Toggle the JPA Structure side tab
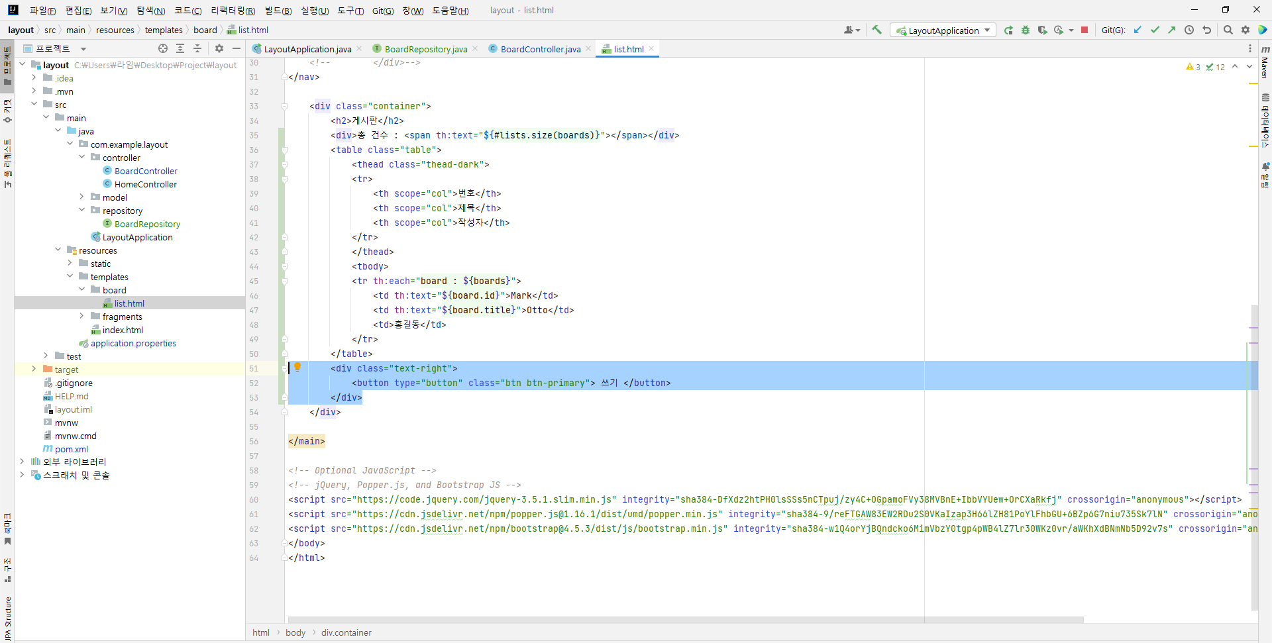Viewport: 1272px width, 643px height. (7, 618)
